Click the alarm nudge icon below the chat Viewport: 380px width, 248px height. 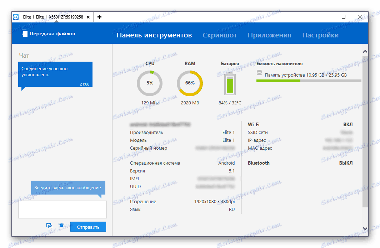(x=61, y=225)
